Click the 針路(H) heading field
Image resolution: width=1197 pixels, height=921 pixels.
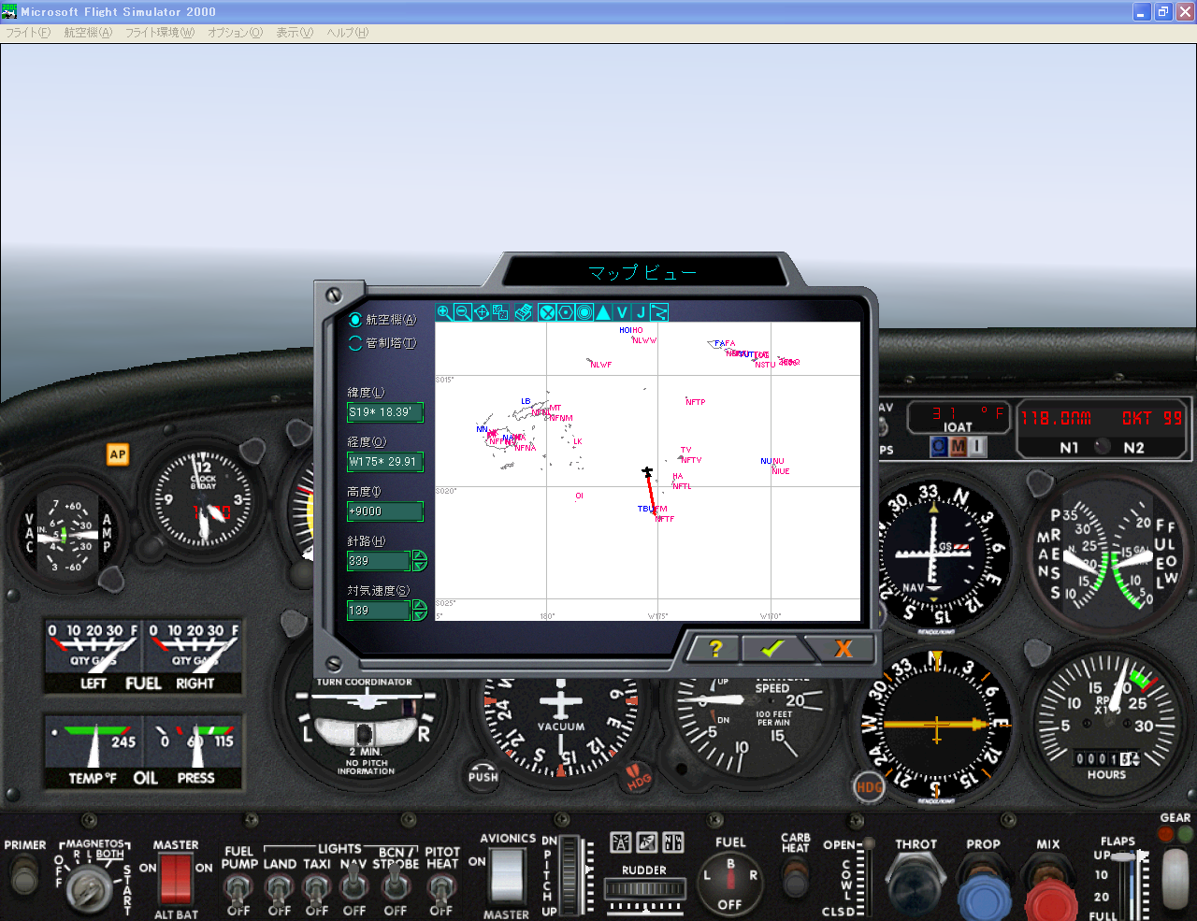click(x=379, y=561)
